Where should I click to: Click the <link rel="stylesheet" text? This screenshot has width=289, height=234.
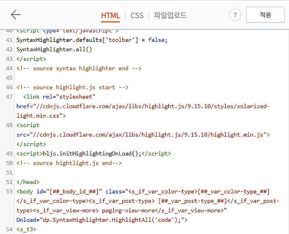59,97
